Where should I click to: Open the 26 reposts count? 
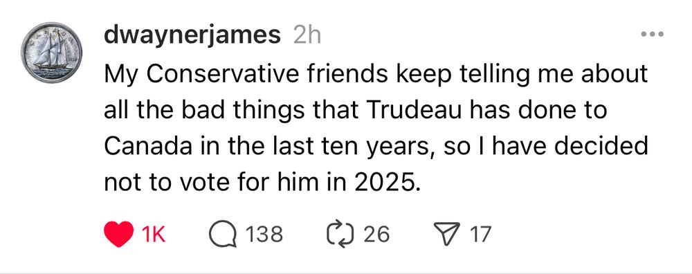pos(376,235)
